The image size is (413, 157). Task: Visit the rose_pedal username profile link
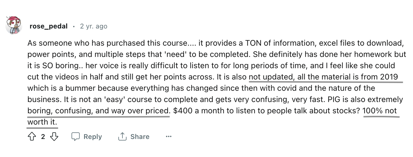coord(49,26)
